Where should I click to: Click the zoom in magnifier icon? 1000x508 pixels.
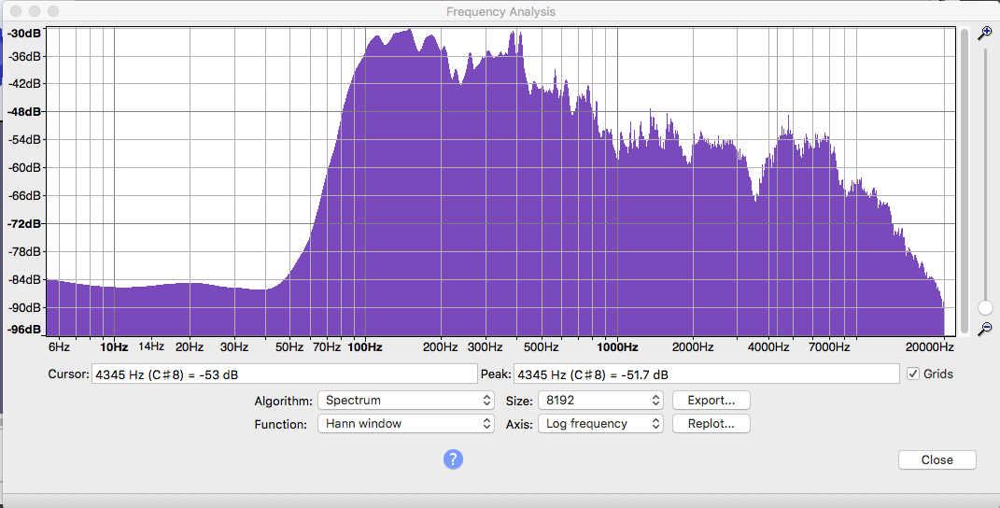(x=985, y=34)
